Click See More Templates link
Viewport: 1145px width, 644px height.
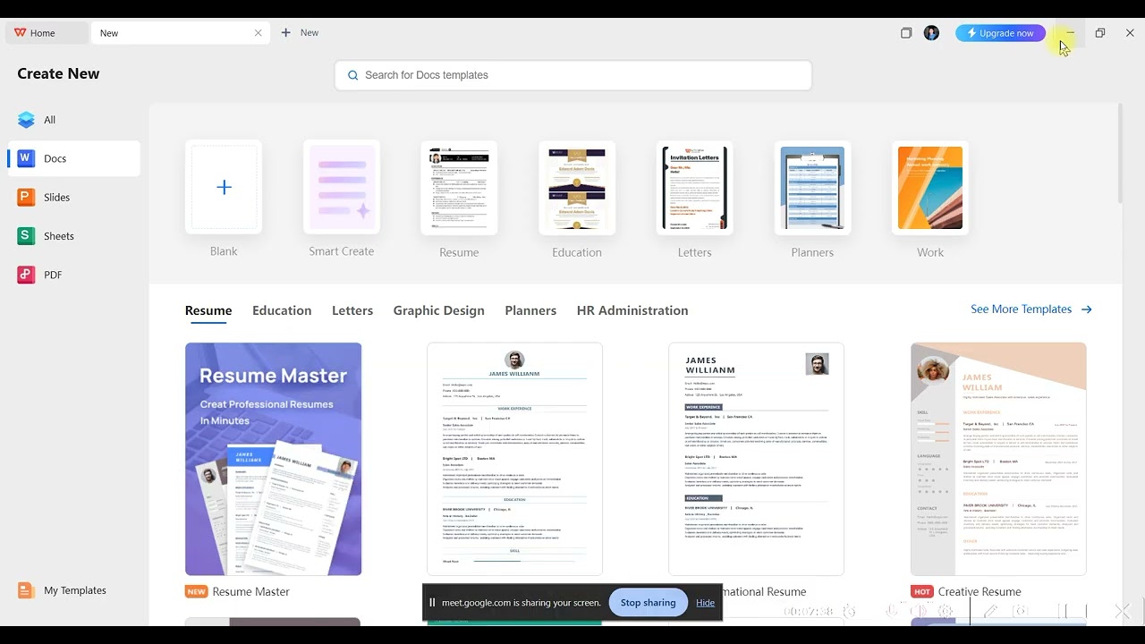pyautogui.click(x=1031, y=309)
